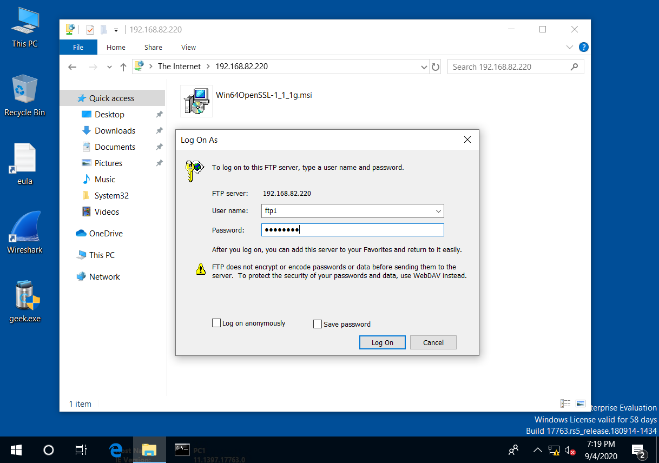Select Desktop in navigation pane
The height and width of the screenshot is (463, 659).
point(110,114)
